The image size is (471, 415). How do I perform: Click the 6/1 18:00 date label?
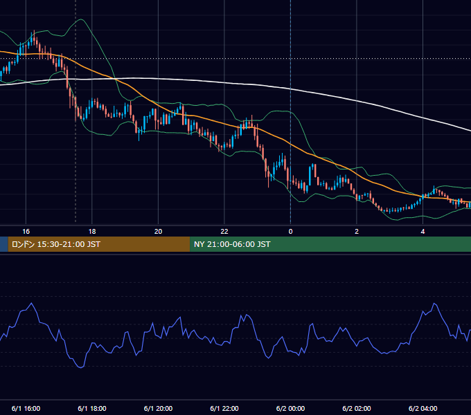tap(92, 408)
